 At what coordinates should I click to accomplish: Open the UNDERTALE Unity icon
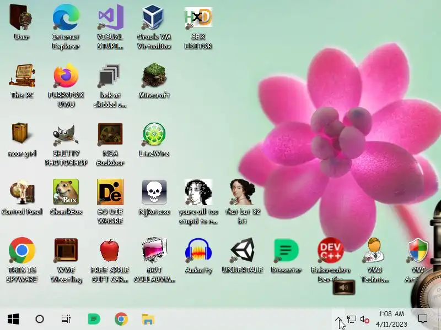click(x=243, y=250)
